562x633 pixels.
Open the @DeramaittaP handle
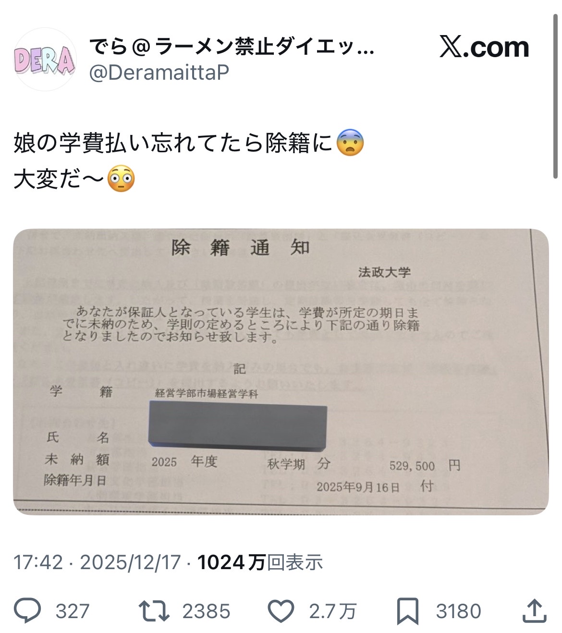pos(159,72)
